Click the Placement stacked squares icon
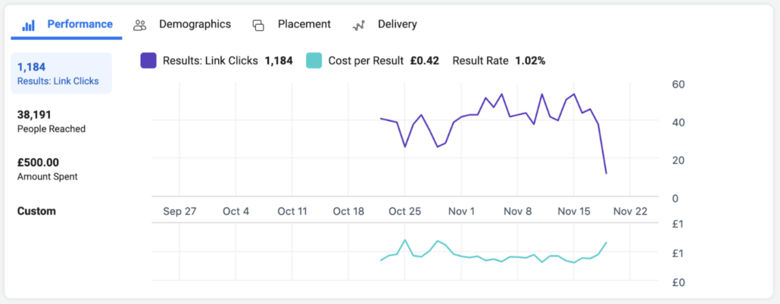This screenshot has height=304, width=780. tap(258, 26)
